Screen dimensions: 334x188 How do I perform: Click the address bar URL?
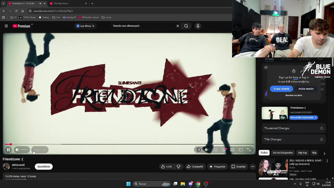click(53, 11)
